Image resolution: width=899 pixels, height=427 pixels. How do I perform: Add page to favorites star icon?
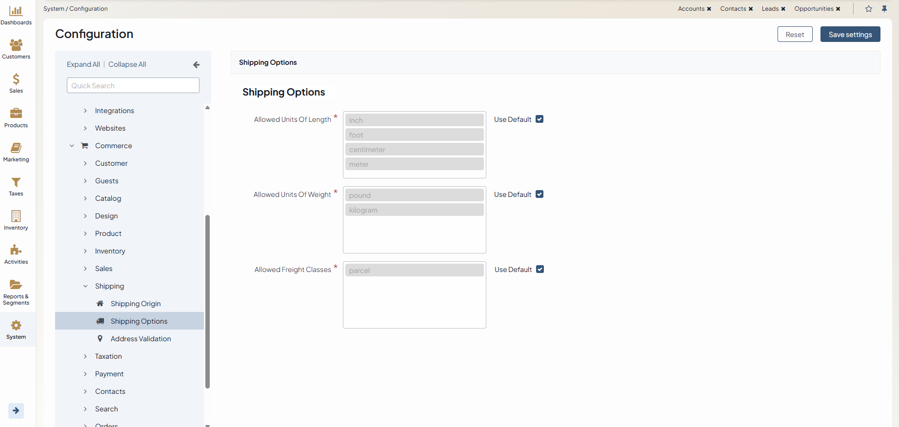[869, 9]
